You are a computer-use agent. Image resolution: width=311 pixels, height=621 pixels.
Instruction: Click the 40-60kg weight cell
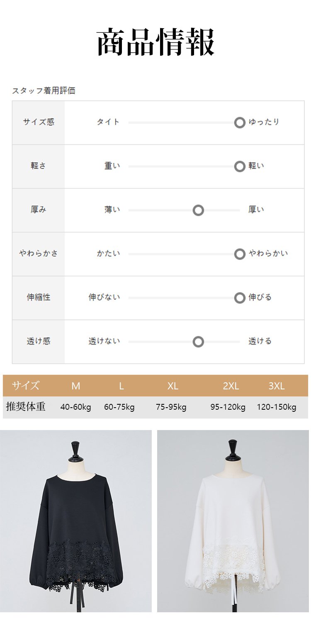(75, 407)
